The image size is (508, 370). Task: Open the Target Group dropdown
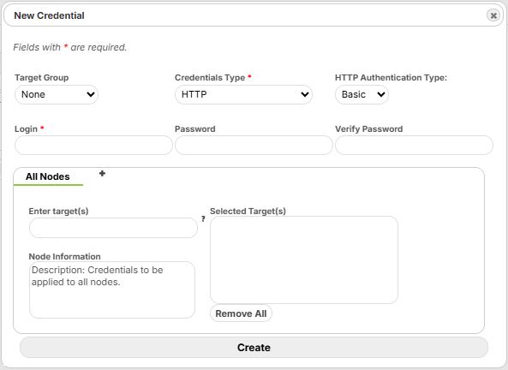point(57,94)
